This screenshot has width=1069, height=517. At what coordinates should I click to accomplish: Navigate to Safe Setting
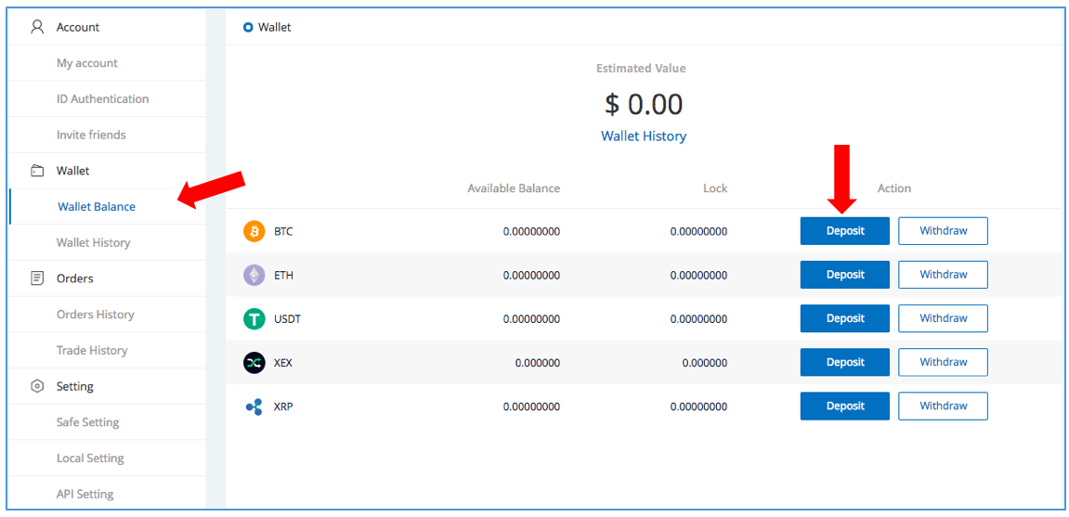pos(87,422)
